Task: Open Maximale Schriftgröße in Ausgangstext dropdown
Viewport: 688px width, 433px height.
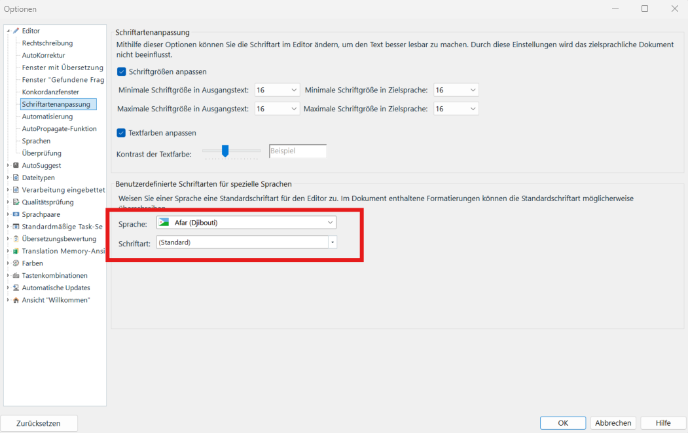Action: coord(278,109)
